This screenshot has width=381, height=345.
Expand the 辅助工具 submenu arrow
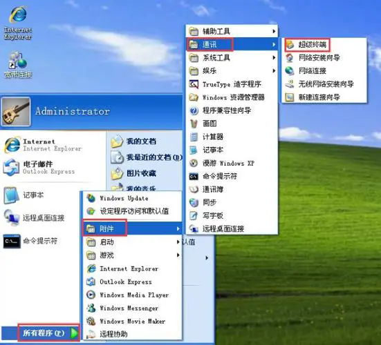[274, 31]
